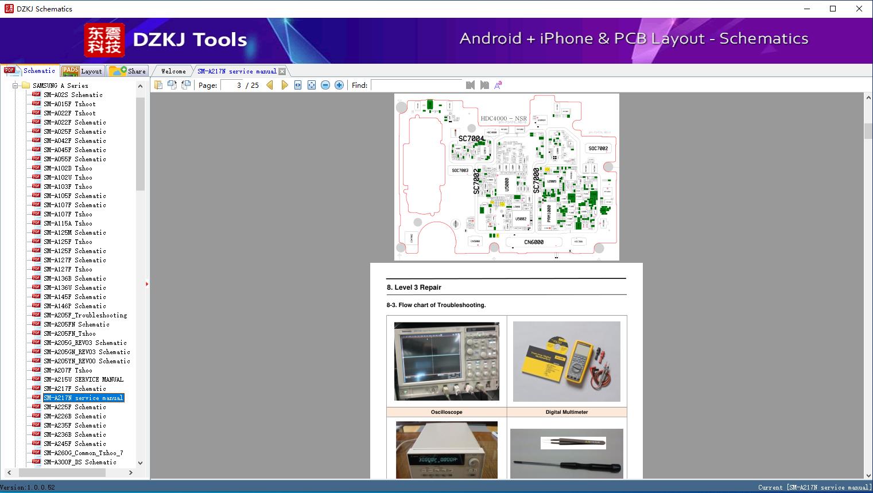The height and width of the screenshot is (493, 873).
Task: Find the previous search match
Action: pyautogui.click(x=471, y=85)
